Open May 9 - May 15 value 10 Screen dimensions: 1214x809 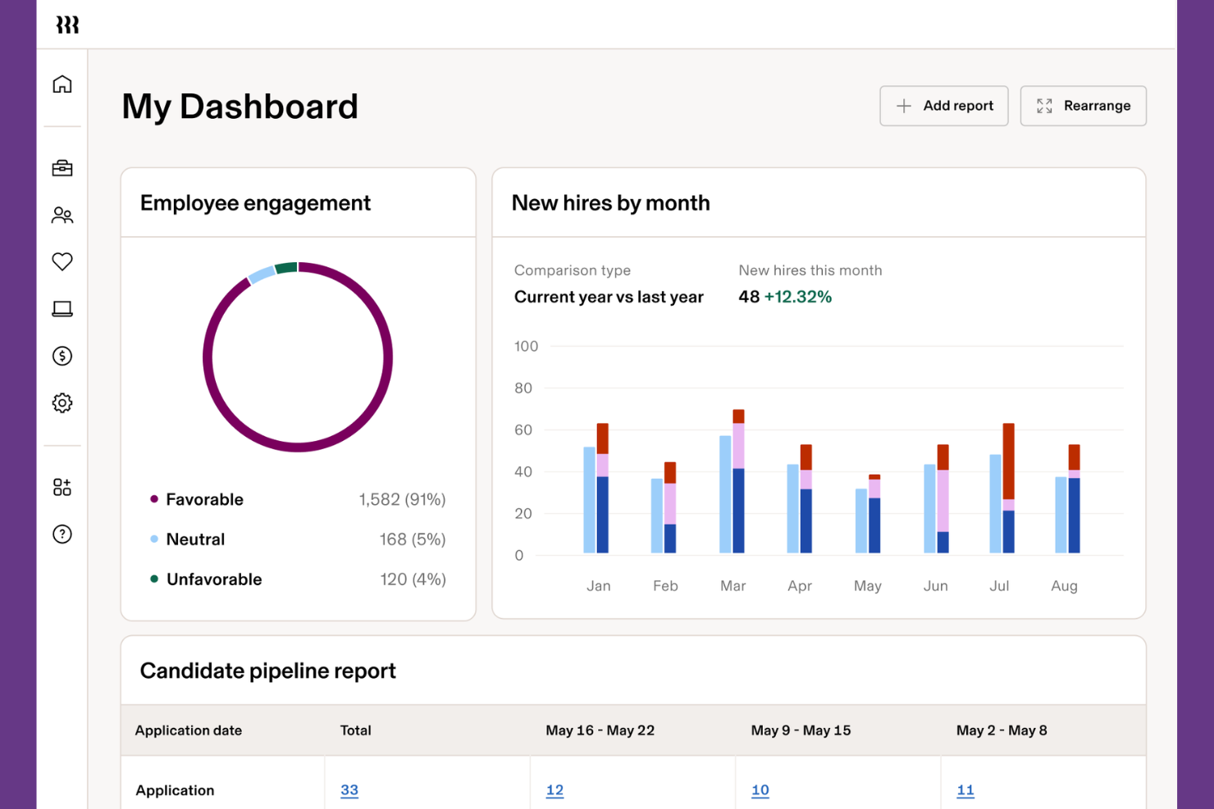(760, 790)
